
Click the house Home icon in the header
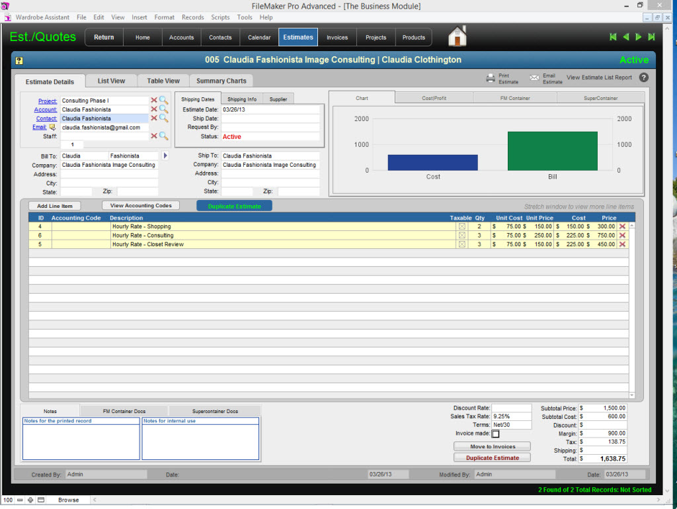coord(458,36)
